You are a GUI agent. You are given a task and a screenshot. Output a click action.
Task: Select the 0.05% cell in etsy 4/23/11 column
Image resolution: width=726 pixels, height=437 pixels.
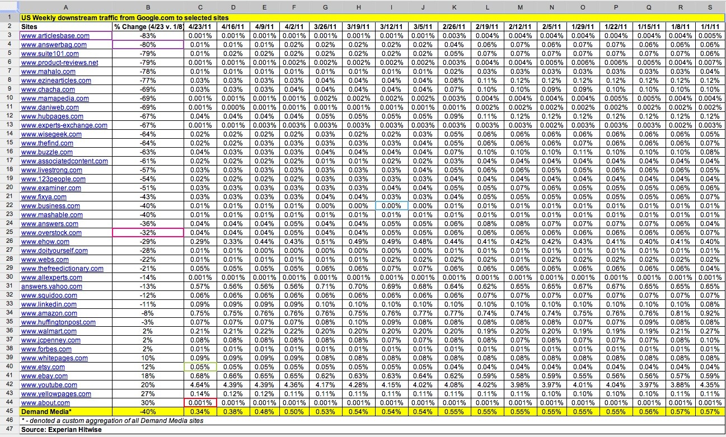pos(200,367)
